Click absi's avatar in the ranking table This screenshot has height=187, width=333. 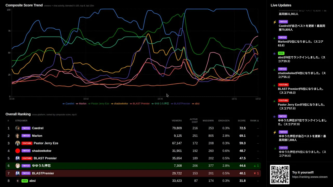click(x=17, y=181)
